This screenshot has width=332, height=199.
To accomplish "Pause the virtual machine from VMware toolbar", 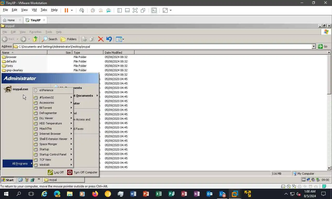I will pyautogui.click(x=66, y=10).
